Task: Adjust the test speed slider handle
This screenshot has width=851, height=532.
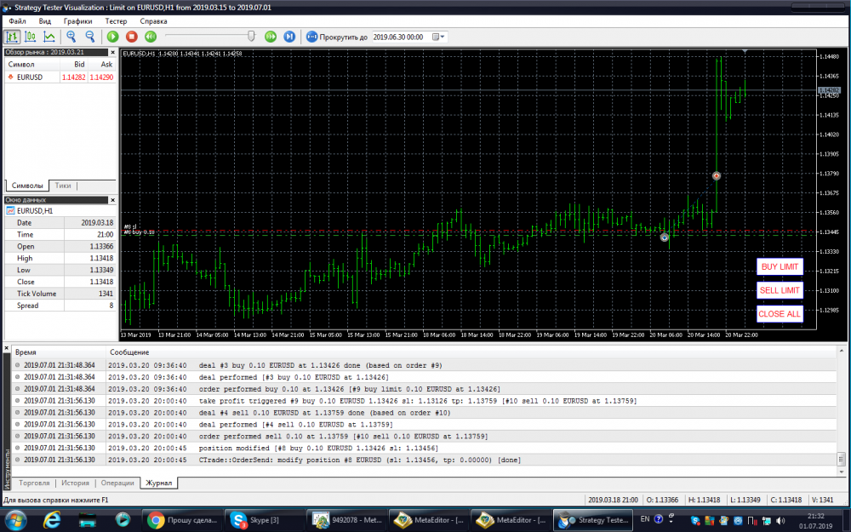Action: [x=252, y=37]
